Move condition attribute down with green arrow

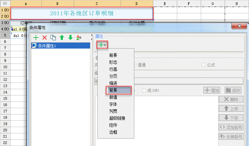tap(70, 38)
